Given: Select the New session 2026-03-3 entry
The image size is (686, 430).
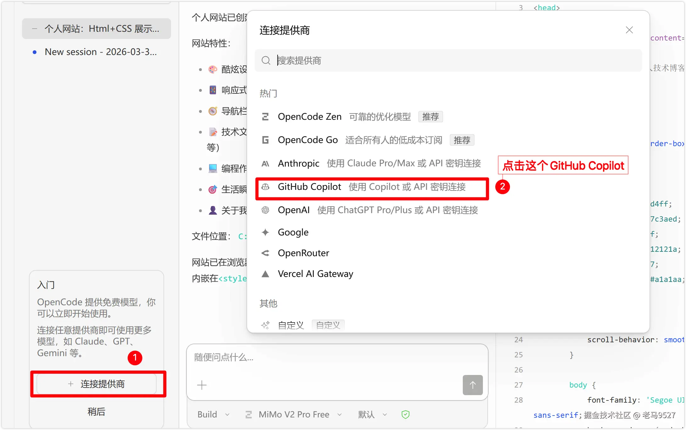Looking at the screenshot, I should point(100,52).
